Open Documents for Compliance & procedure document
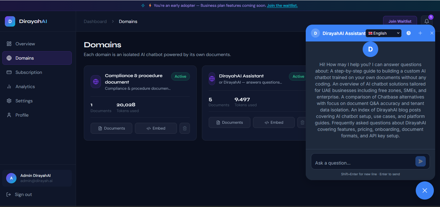Screen dimensions: 440x207 coord(111,128)
